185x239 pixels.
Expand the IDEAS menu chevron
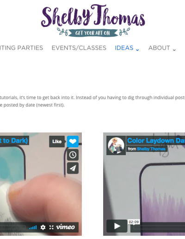tap(137, 50)
